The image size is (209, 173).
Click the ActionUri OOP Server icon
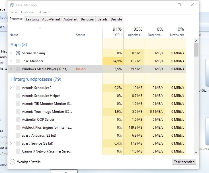(x=18, y=120)
